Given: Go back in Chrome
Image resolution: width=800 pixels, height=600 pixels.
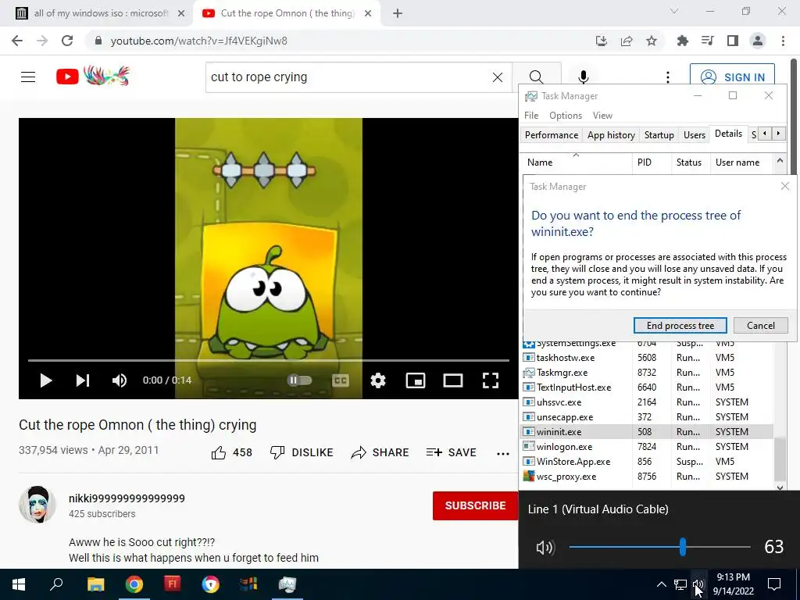Looking at the screenshot, I should [17, 41].
